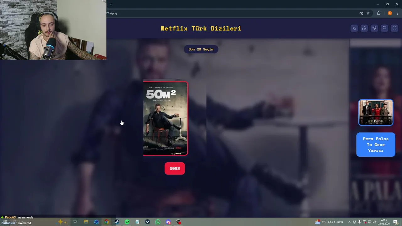
Task: Open the Chrome three-dot menu
Action: tap(397, 13)
